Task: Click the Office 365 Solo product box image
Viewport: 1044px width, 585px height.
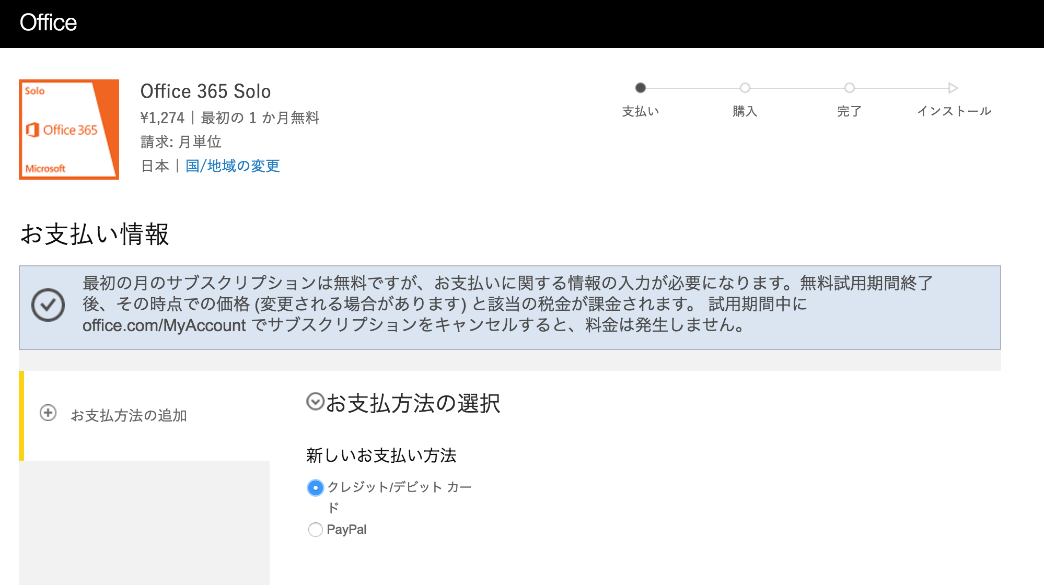Action: click(69, 130)
